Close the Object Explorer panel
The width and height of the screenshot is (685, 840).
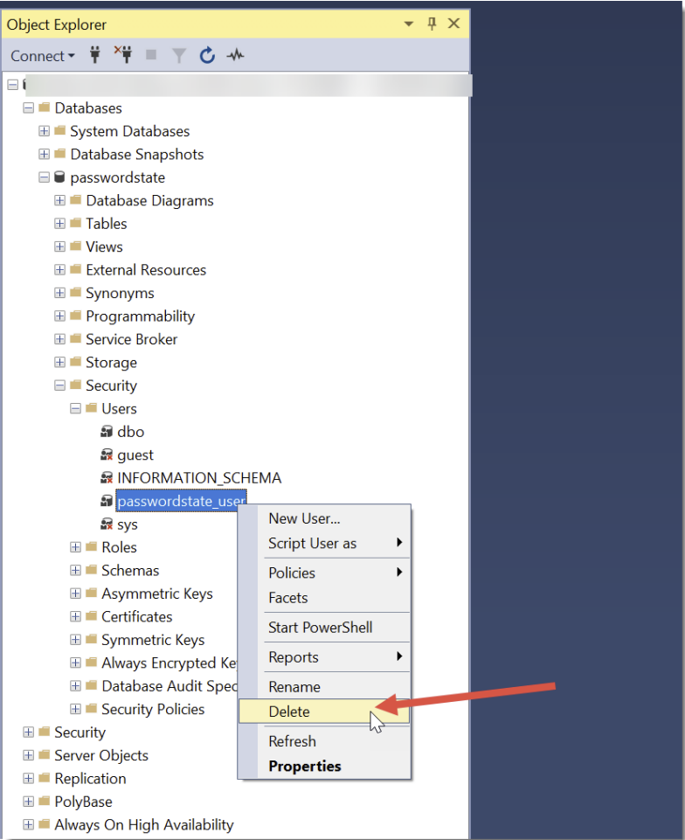point(453,24)
